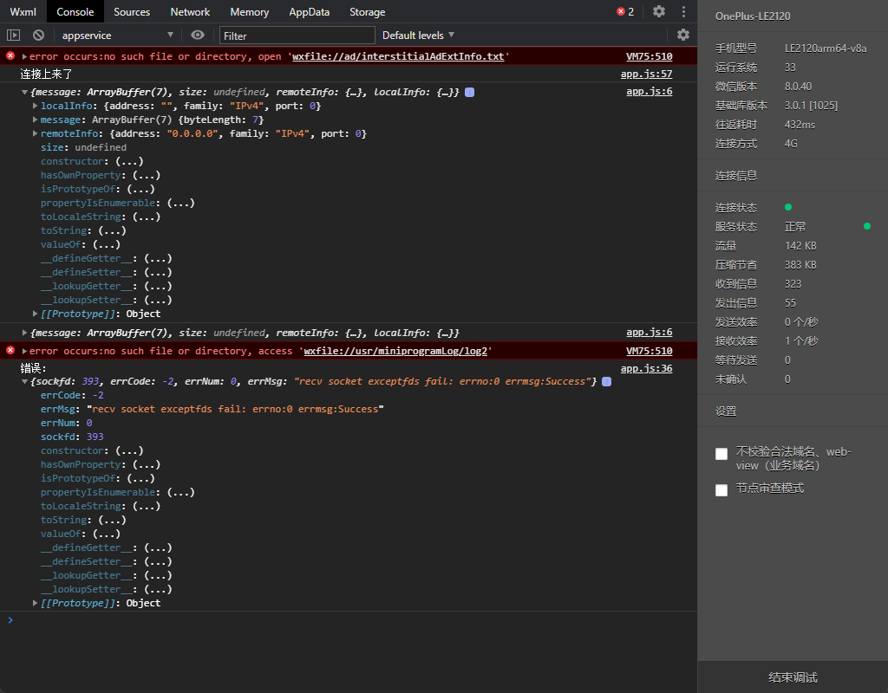
Task: Open VM75:510 link on first error
Action: click(649, 56)
